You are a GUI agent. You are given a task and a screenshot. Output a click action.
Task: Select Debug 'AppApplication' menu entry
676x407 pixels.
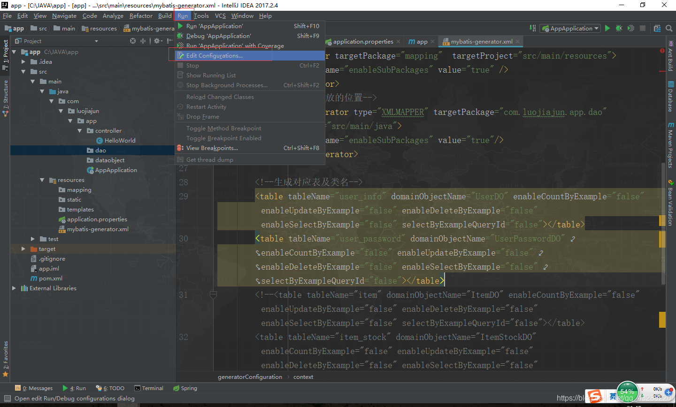point(250,36)
